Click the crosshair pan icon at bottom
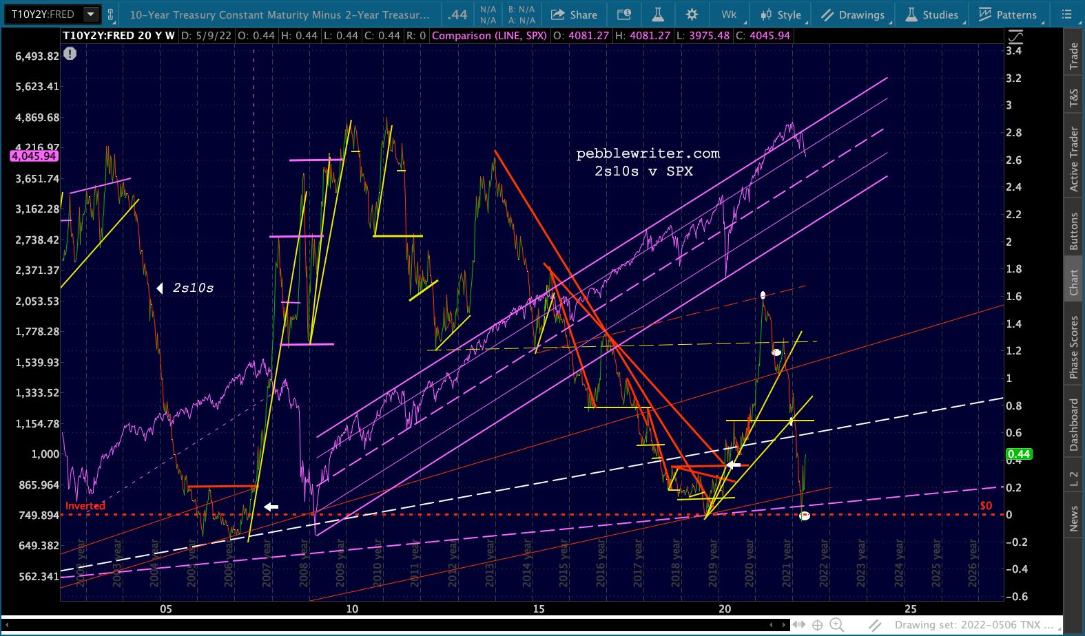This screenshot has height=636, width=1085. pyautogui.click(x=818, y=625)
